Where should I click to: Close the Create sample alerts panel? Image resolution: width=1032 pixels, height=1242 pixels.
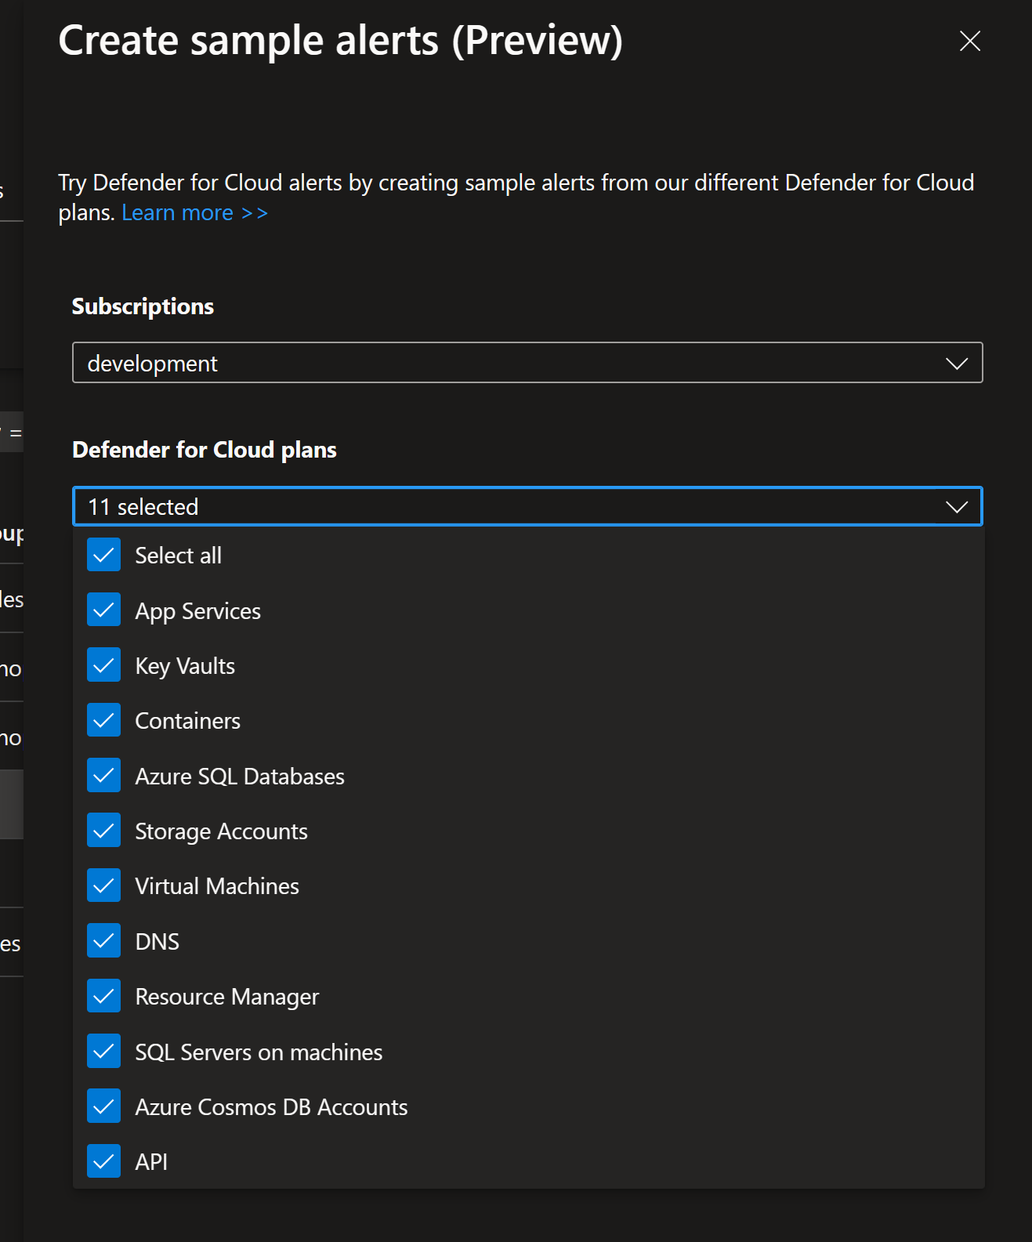(x=970, y=41)
